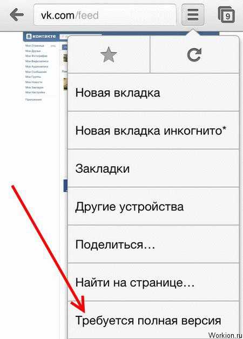
Task: Tap the browser back arrow
Action: 17,15
